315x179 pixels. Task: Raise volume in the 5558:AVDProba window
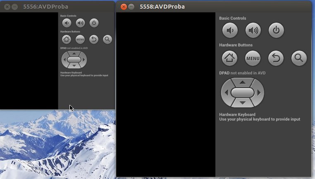coord(253,30)
